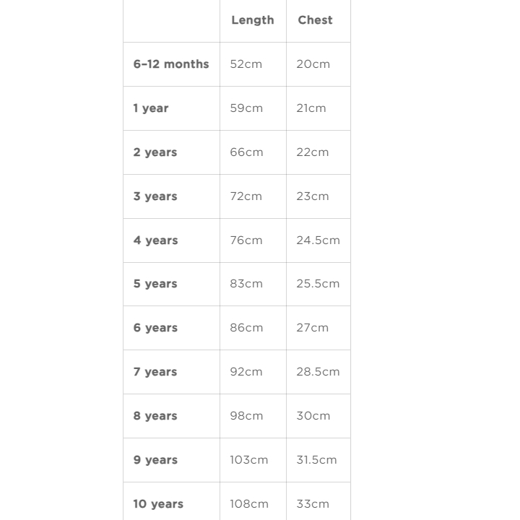Screen dimensions: 520x520
Task: Click the 21cm chest cell
Action: 311,108
